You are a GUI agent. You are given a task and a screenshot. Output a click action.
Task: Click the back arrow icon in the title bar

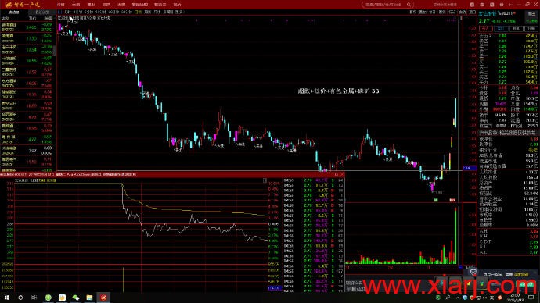[510, 5]
